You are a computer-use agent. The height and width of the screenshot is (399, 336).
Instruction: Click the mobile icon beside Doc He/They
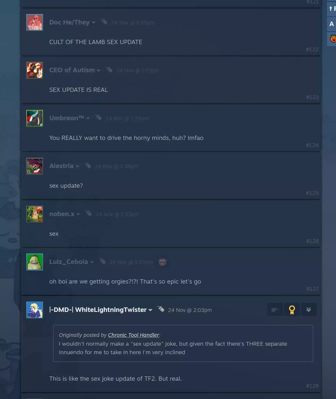pos(104,22)
